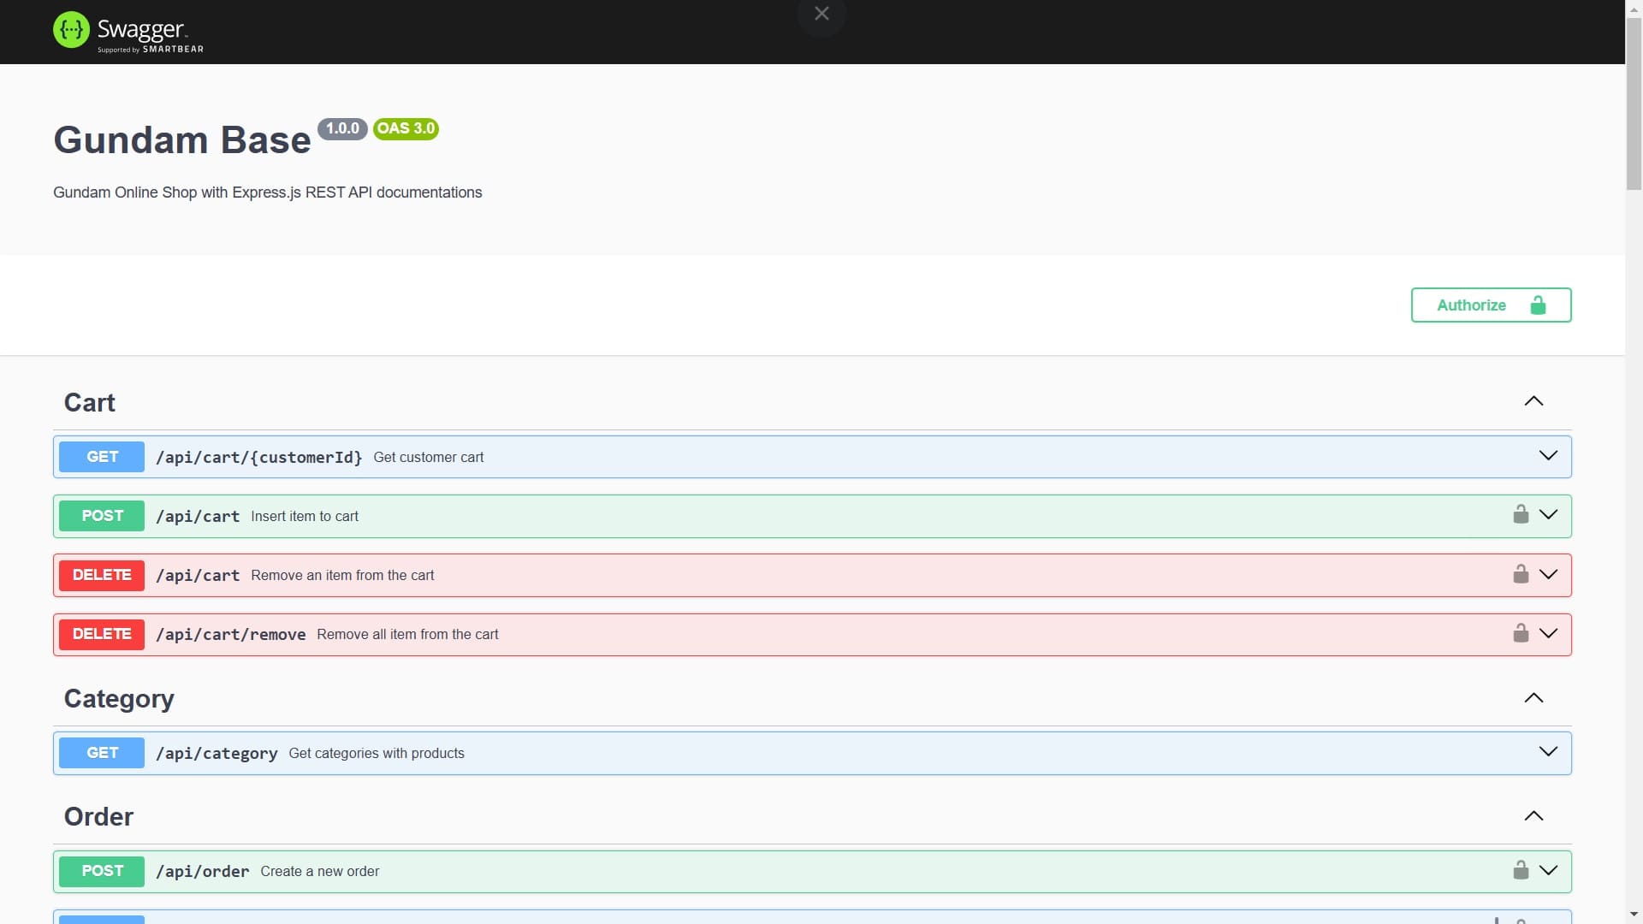Screen dimensions: 1643x924
Task: Collapse the Order section
Action: 1533,816
